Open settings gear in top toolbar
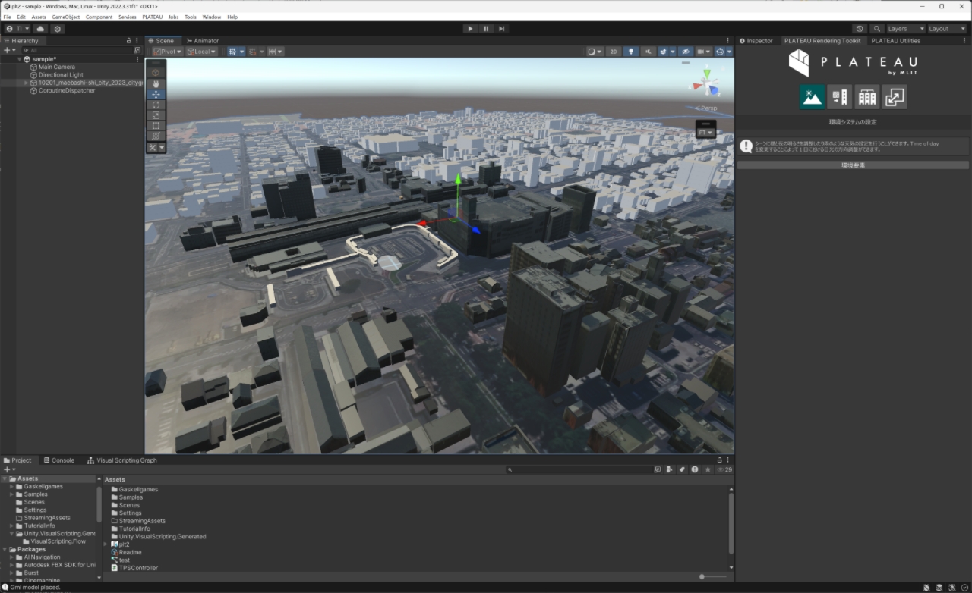 pos(57,29)
